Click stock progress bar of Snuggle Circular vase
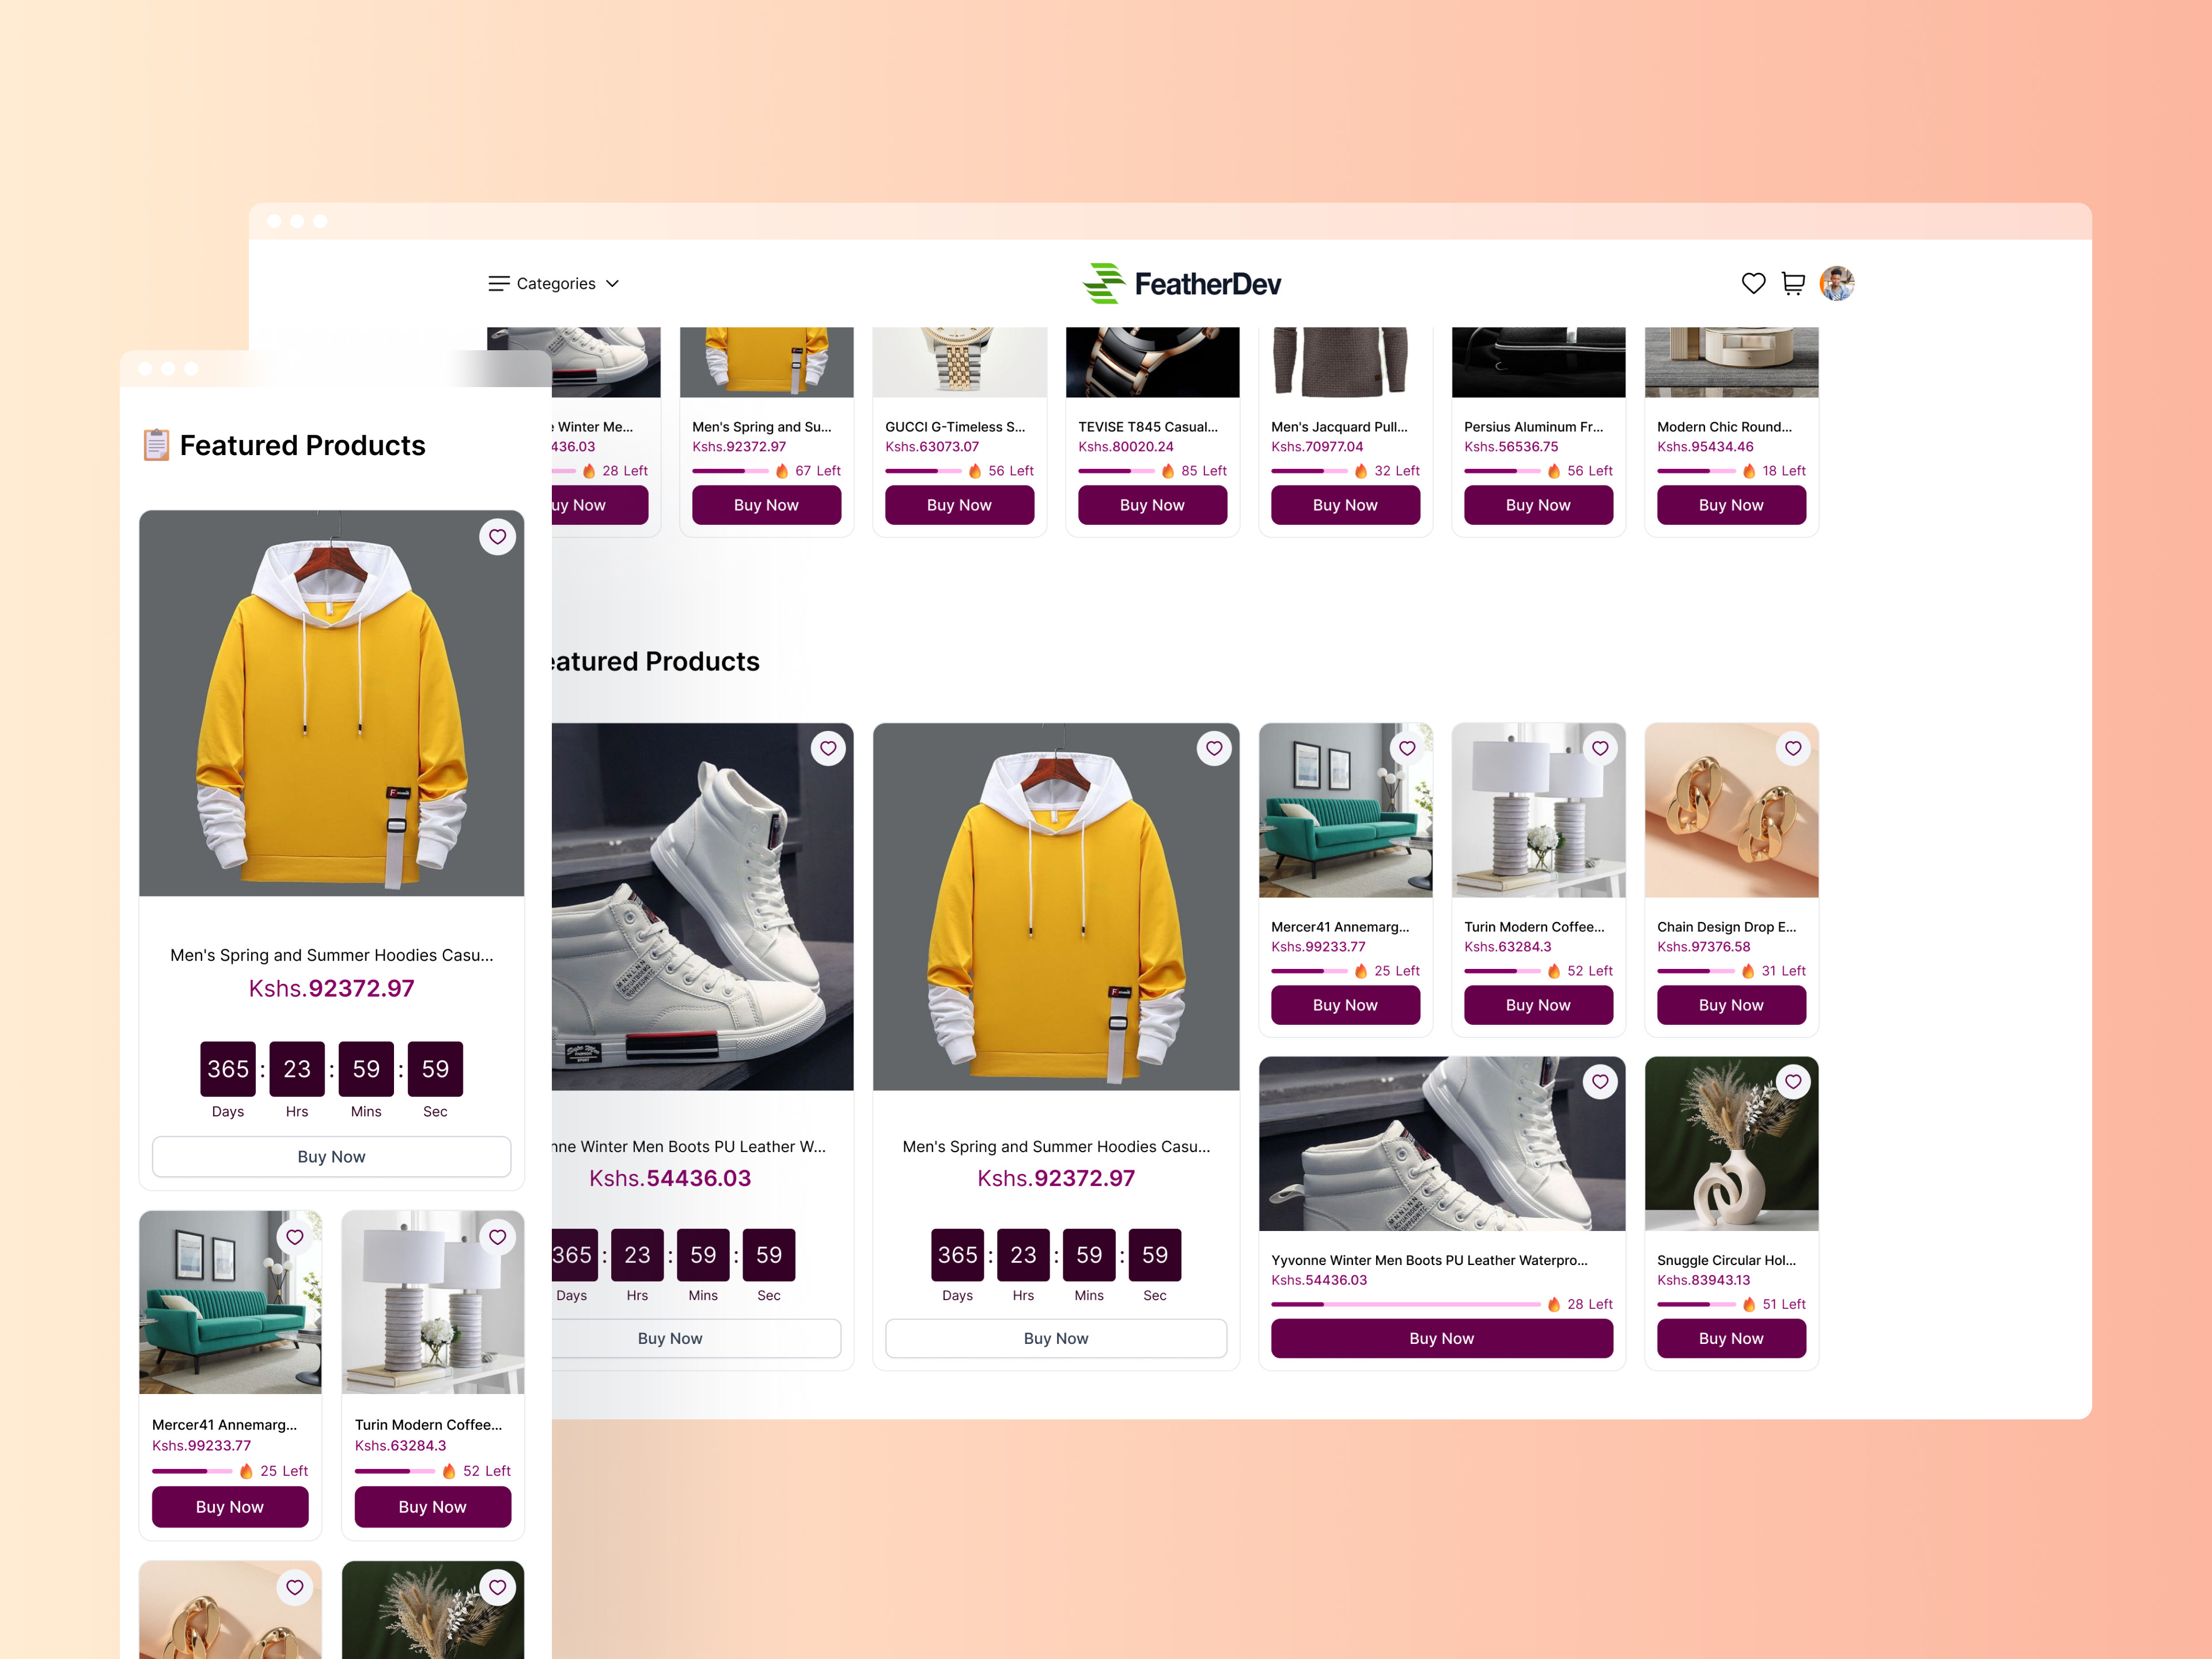This screenshot has width=2212, height=1659. tap(1696, 1304)
